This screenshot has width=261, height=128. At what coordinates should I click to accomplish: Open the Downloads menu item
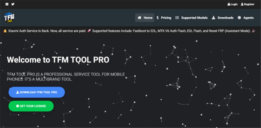[223, 18]
